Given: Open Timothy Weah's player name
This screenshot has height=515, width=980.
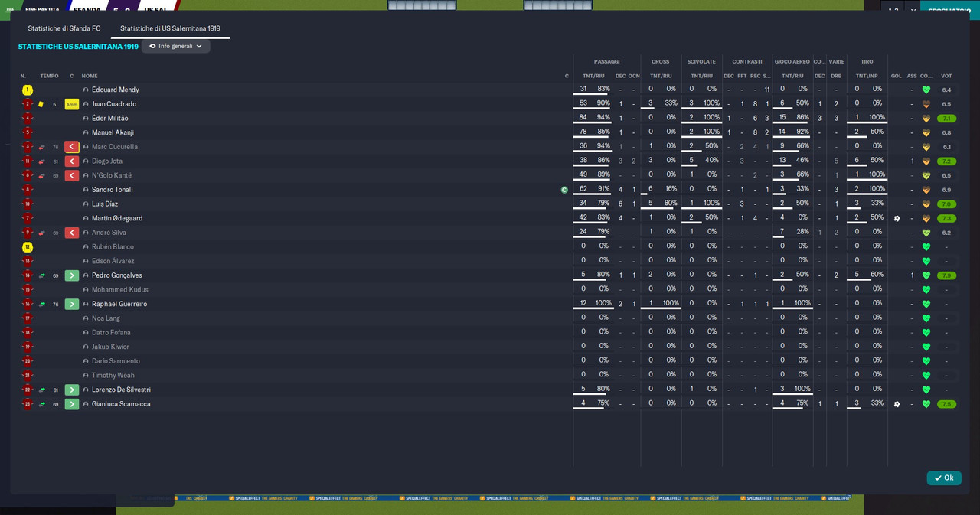Looking at the screenshot, I should (113, 375).
